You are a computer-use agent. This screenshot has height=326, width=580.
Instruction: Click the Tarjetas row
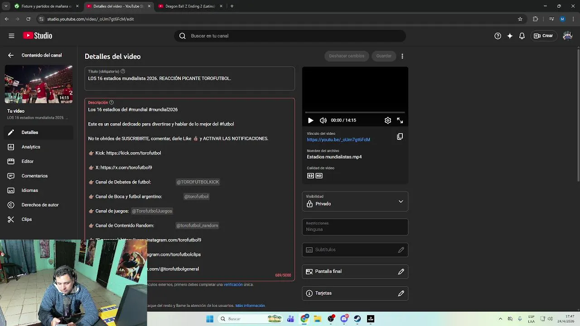[x=355, y=293]
